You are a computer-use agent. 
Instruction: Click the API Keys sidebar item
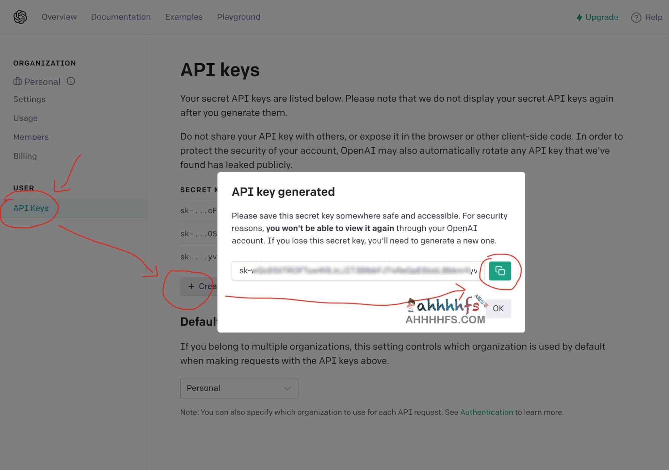click(x=31, y=207)
